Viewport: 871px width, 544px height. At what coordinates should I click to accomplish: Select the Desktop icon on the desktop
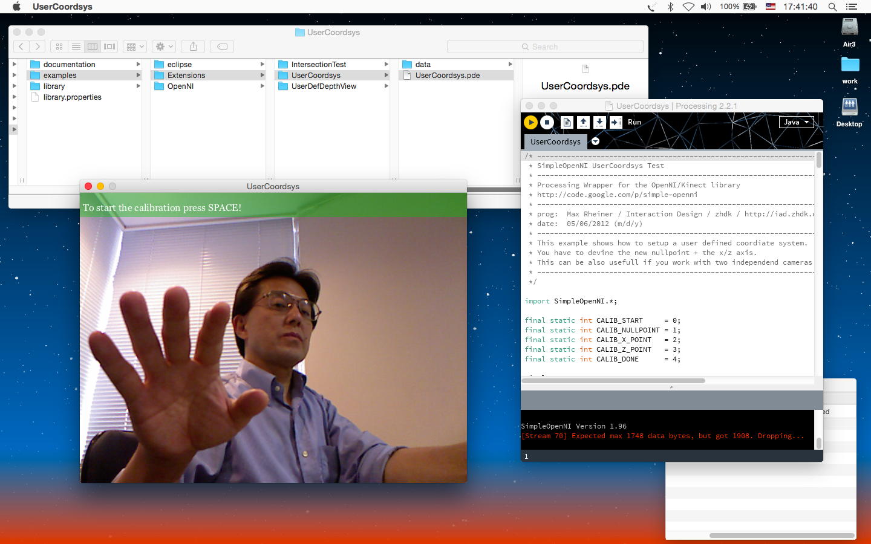pos(850,106)
